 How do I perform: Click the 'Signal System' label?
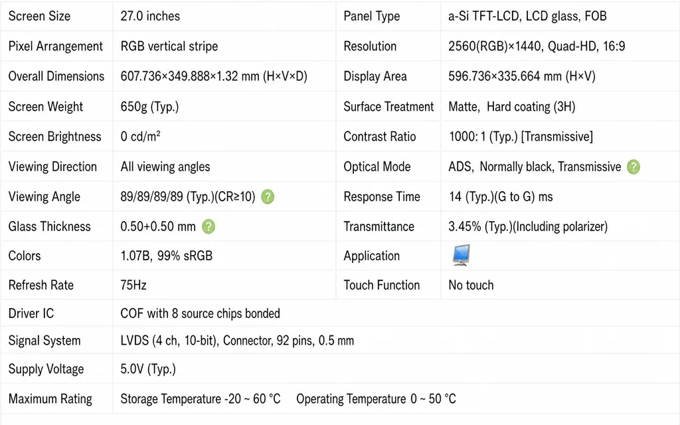point(44,341)
